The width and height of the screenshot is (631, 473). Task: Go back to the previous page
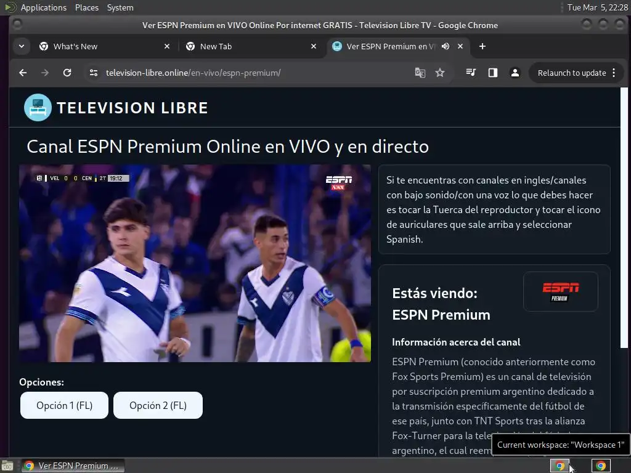tap(23, 73)
